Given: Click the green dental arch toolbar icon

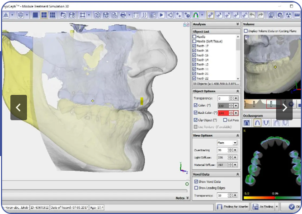Looking at the screenshot, I should point(197,15).
